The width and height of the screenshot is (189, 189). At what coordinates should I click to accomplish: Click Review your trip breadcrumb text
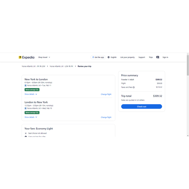84,66
